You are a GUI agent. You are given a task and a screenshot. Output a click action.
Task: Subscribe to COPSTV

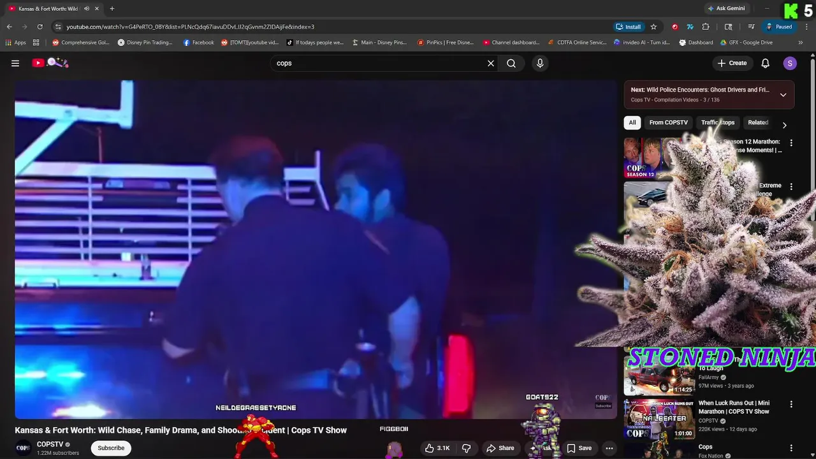point(111,448)
